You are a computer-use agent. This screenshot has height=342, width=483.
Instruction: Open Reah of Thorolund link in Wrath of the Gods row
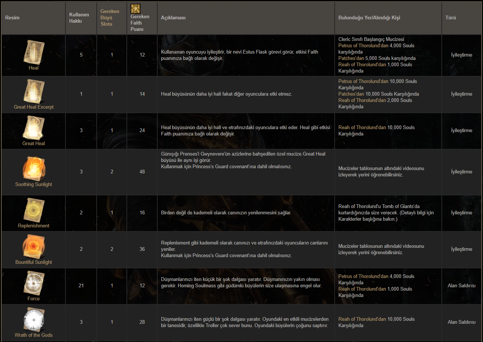pos(362,319)
